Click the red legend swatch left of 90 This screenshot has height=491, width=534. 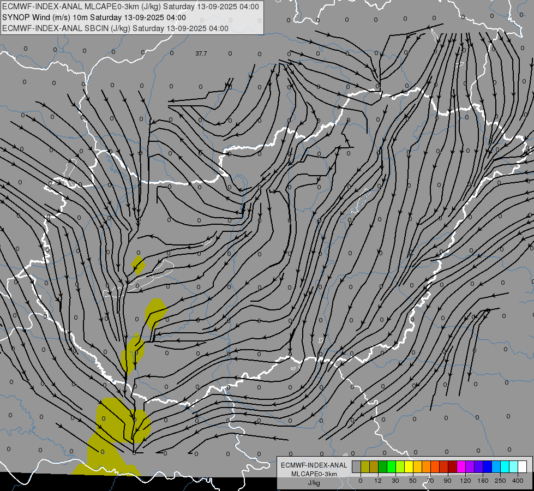pos(444,466)
